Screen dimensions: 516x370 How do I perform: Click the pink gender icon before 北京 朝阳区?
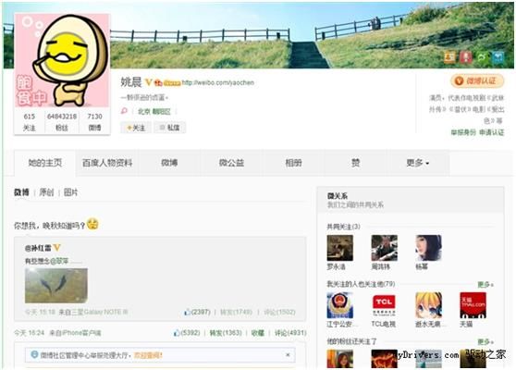[x=125, y=111]
